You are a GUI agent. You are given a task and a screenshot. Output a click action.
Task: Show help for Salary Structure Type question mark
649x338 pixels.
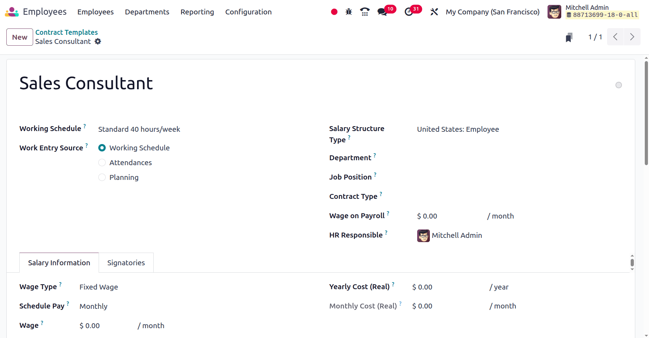(349, 137)
